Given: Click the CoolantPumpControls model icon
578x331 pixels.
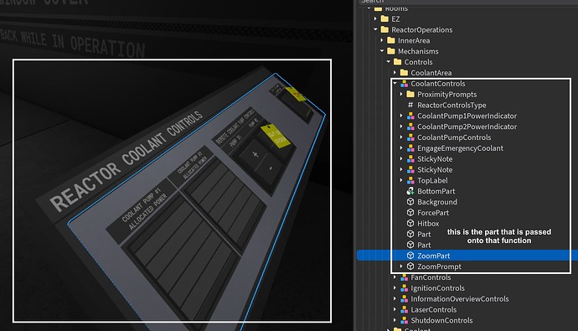Looking at the screenshot, I should 410,137.
